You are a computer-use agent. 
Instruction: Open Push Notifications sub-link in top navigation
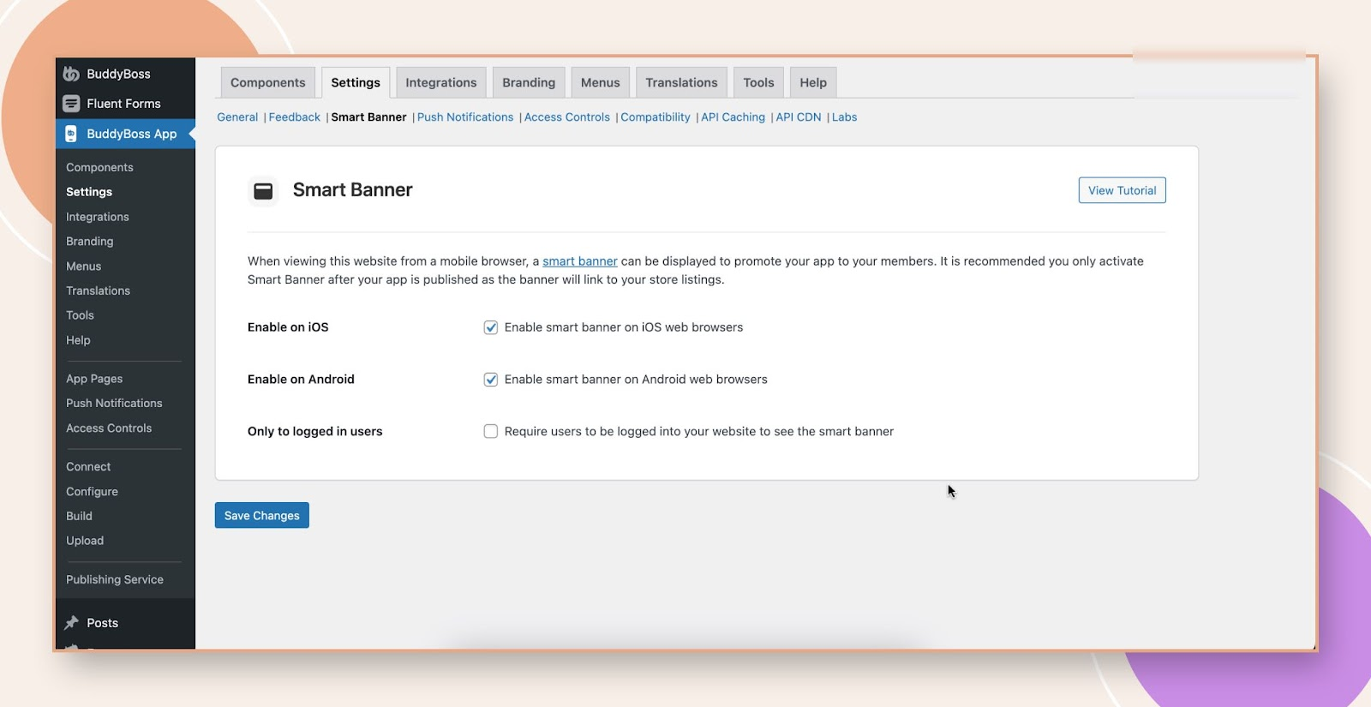pyautogui.click(x=465, y=117)
